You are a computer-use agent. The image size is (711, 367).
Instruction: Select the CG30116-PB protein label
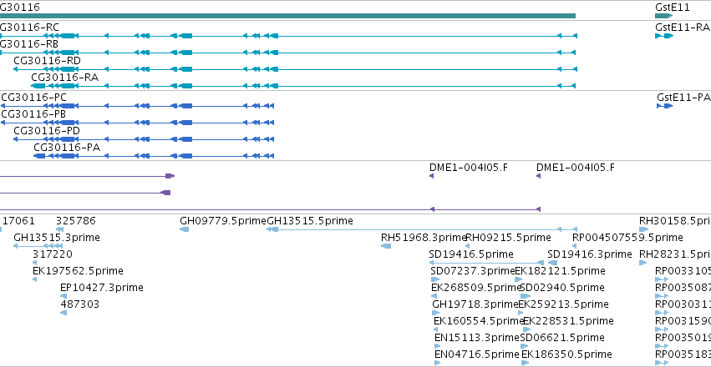(x=33, y=114)
